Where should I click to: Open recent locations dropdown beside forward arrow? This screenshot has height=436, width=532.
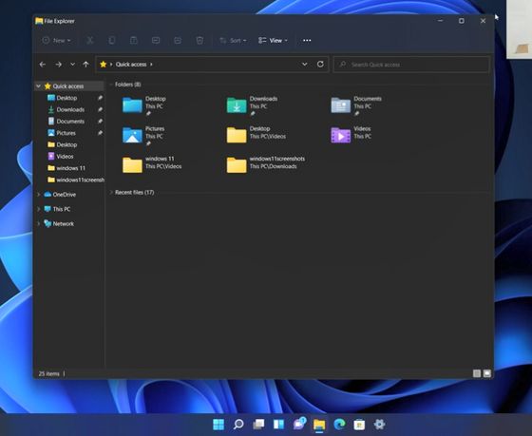pos(72,65)
